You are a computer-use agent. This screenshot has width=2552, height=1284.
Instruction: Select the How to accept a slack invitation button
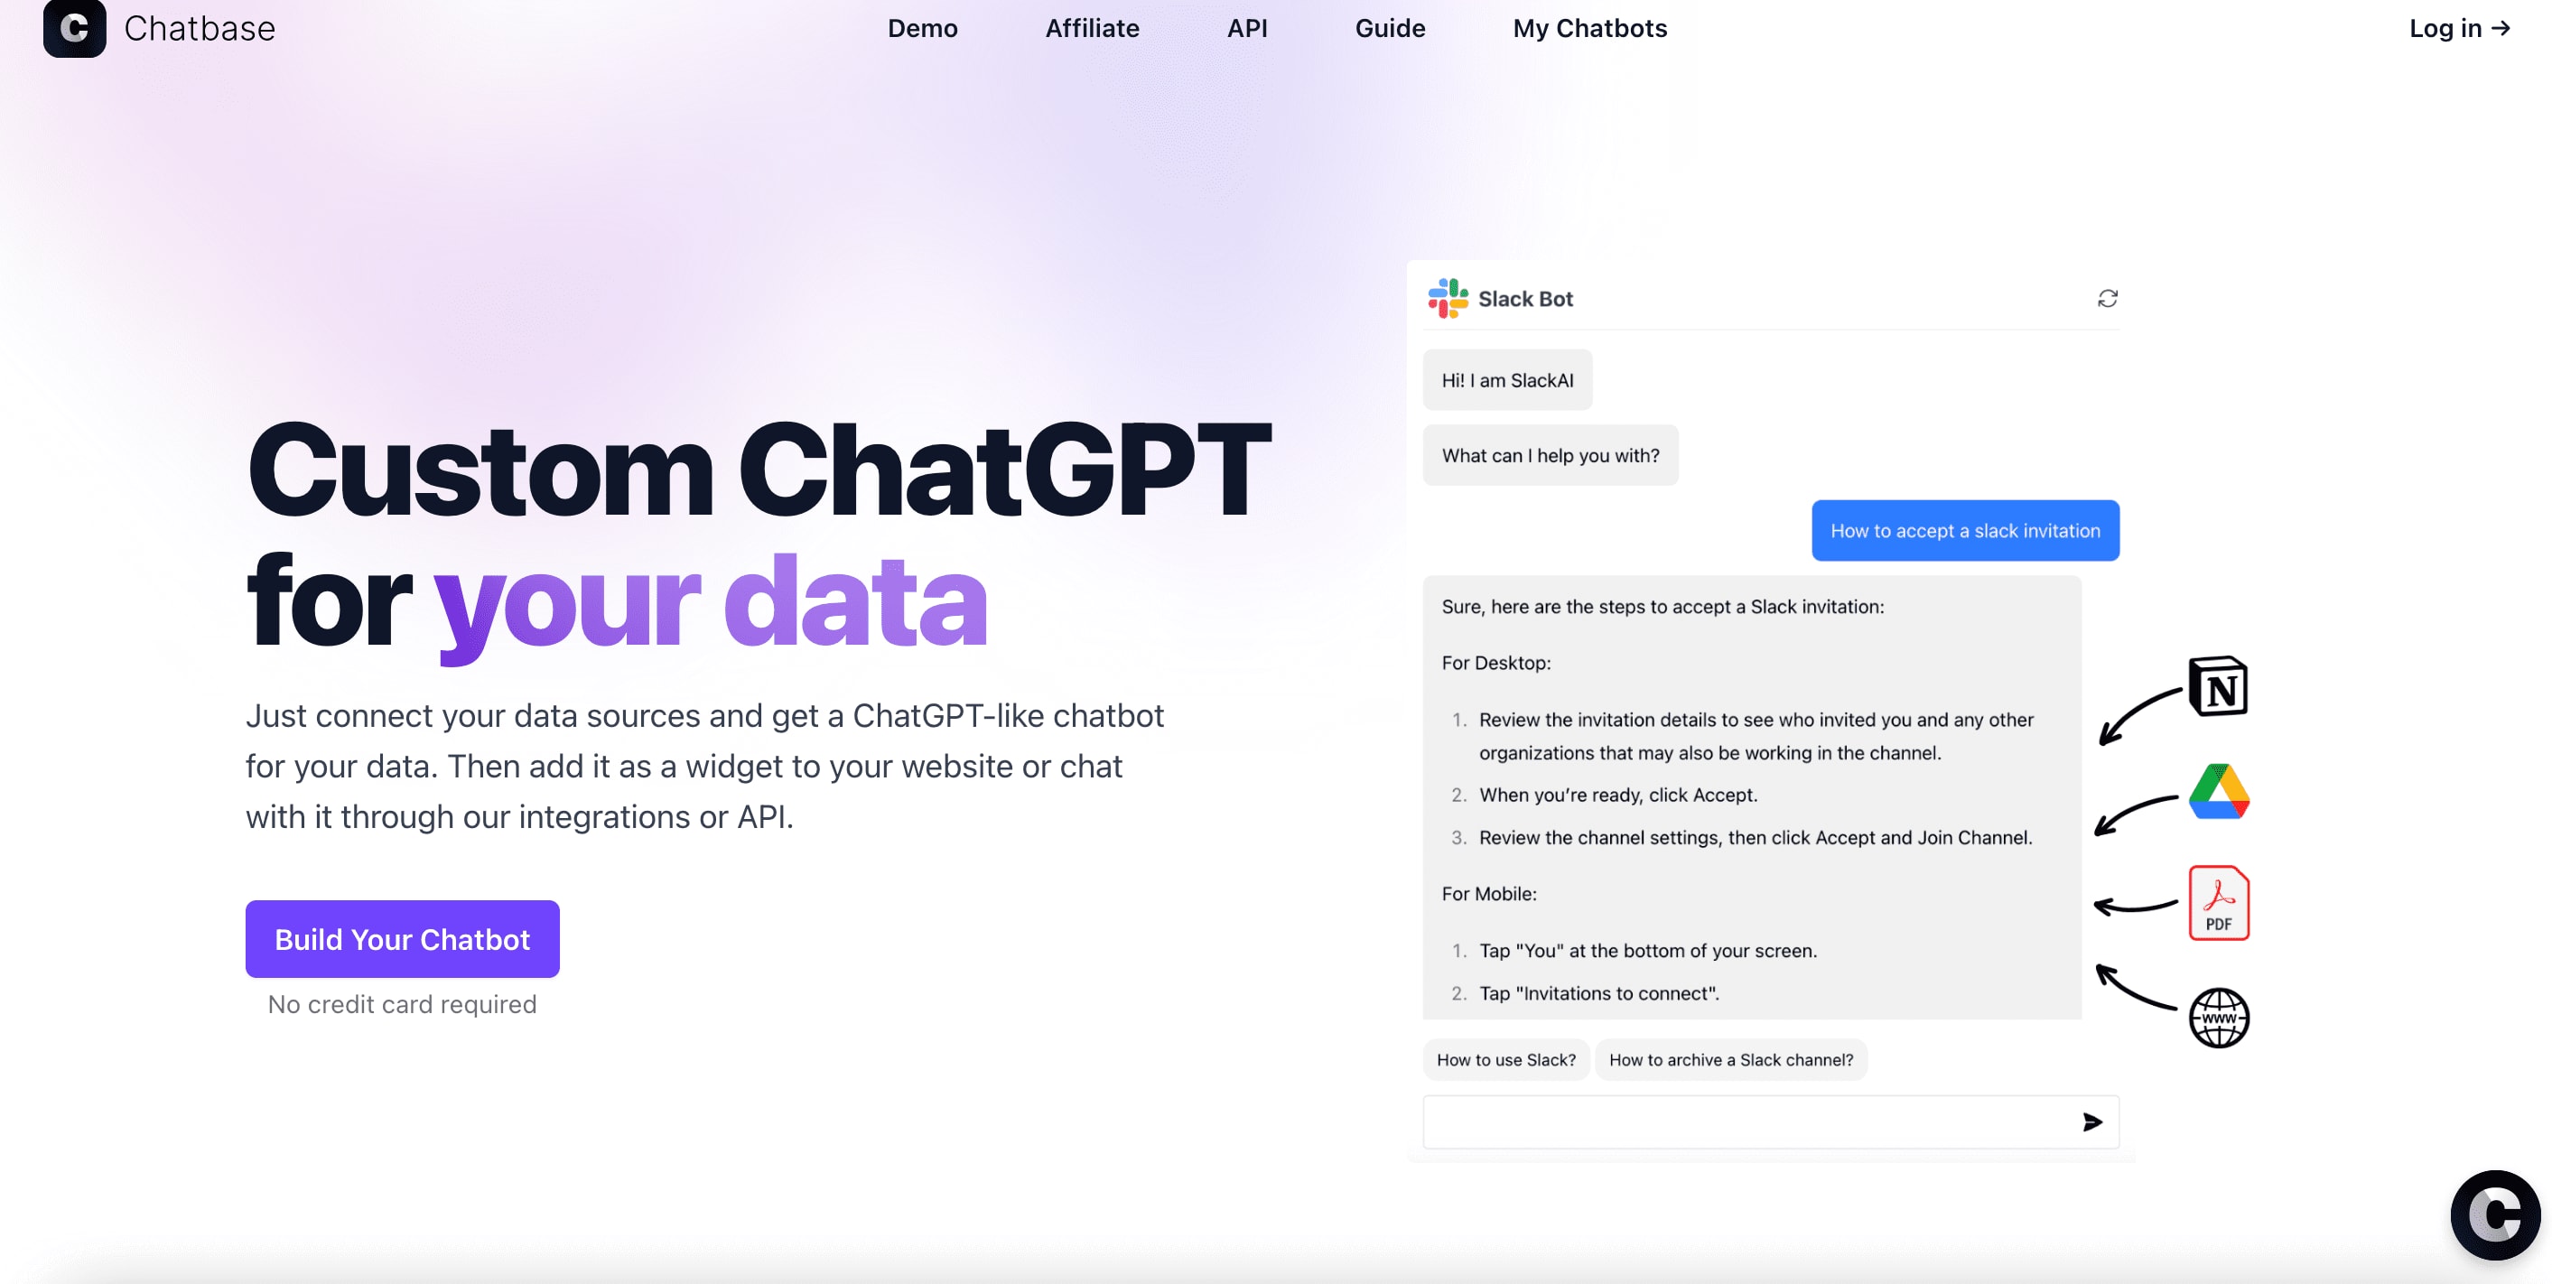click(x=1964, y=529)
